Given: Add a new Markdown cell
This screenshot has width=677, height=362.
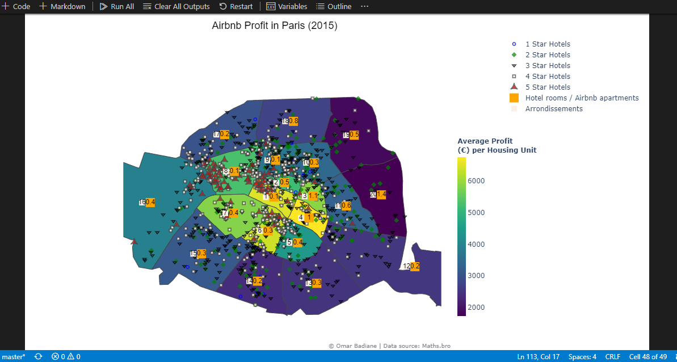Looking at the screenshot, I should click(x=62, y=6).
